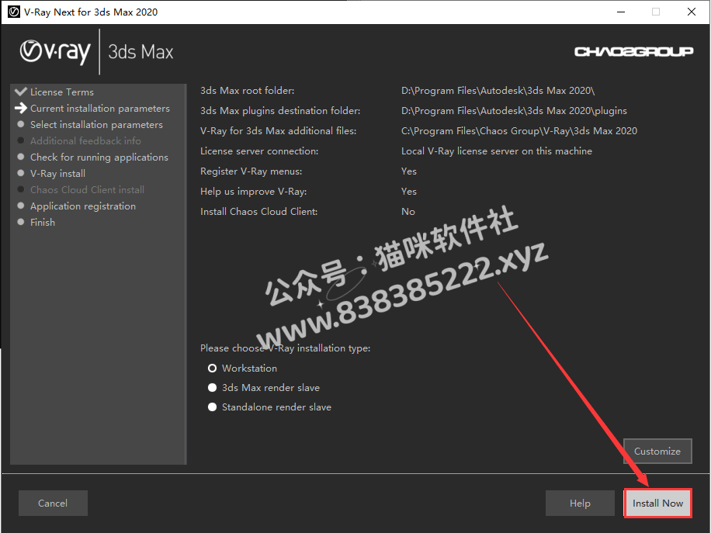Click the Chaos Group logo
The image size is (711, 533).
[634, 52]
